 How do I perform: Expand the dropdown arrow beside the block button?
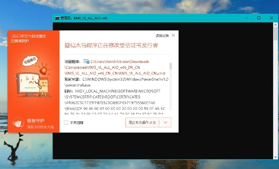tap(165, 123)
